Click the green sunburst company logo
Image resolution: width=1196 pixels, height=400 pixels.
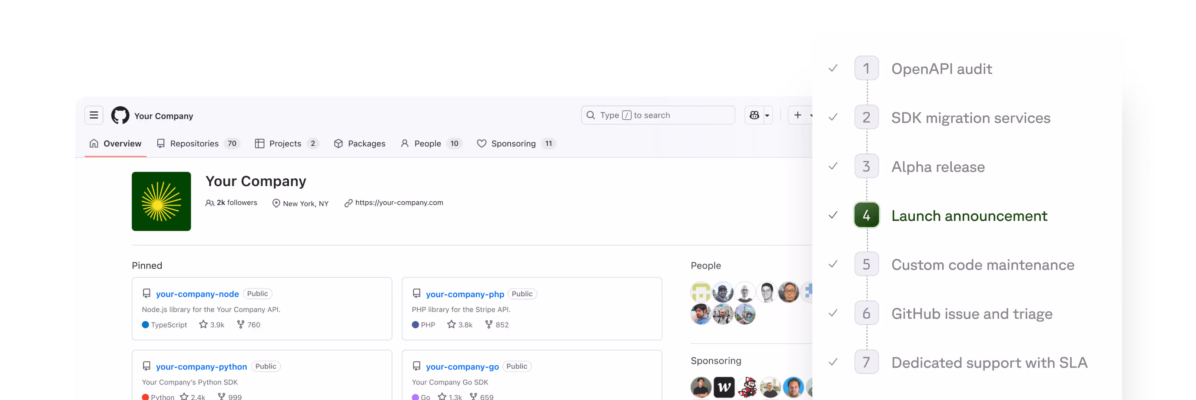161,201
